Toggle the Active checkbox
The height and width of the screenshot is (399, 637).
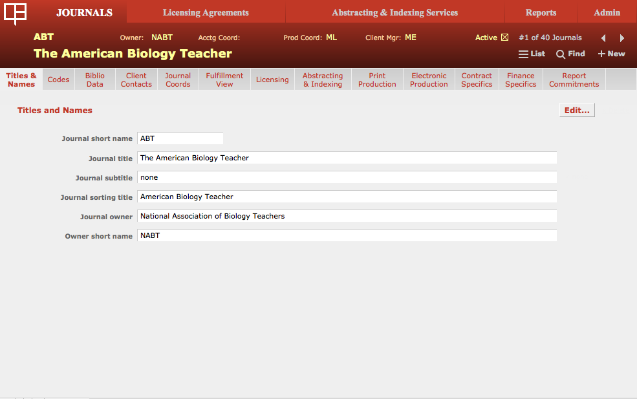[x=504, y=38]
